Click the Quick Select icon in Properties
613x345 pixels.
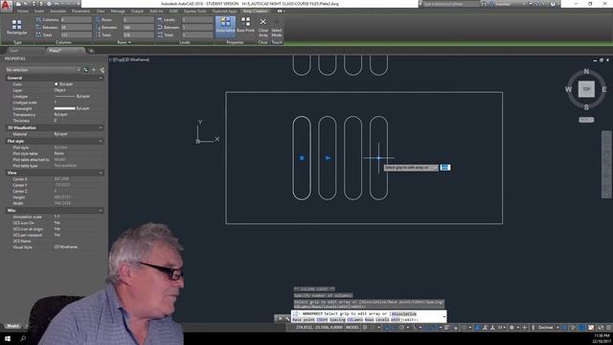102,70
